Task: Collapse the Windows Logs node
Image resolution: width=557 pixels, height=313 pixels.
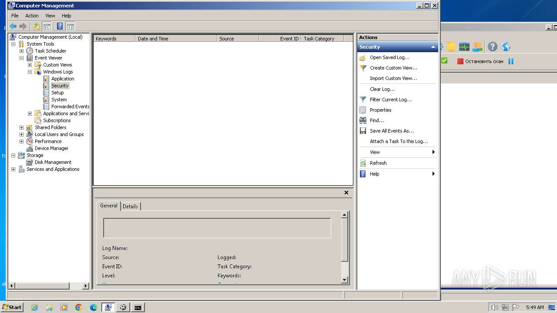Action: (30, 72)
